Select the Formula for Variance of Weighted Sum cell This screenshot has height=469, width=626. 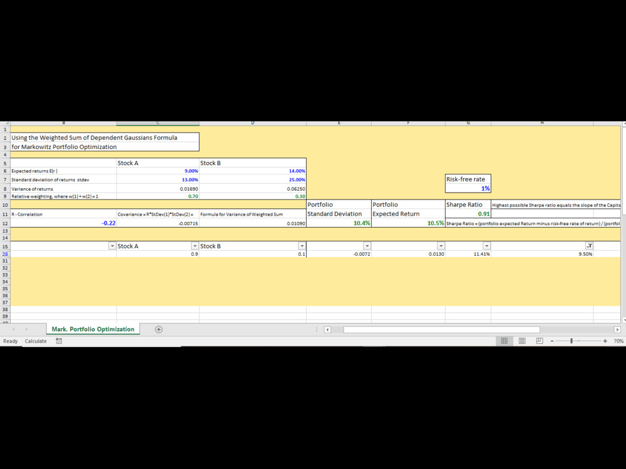pyautogui.click(x=253, y=214)
